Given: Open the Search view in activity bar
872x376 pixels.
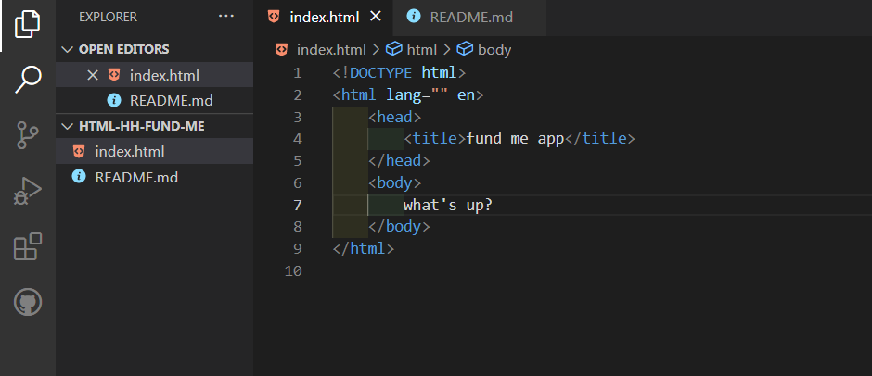Looking at the screenshot, I should click(x=27, y=79).
